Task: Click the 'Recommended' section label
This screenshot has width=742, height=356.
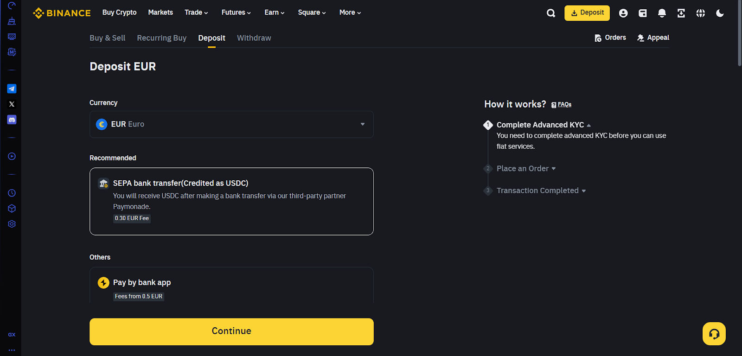Action: point(113,158)
